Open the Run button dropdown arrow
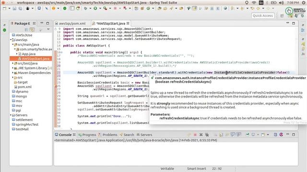 (100, 9)
